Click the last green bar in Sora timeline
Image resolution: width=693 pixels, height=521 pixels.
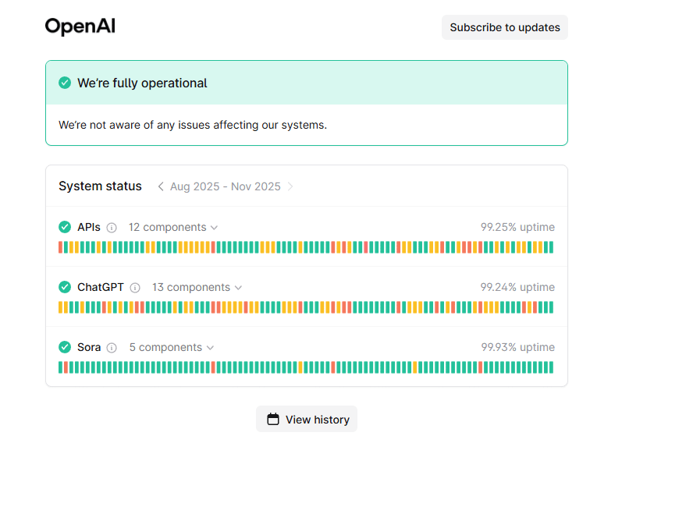pyautogui.click(x=551, y=367)
